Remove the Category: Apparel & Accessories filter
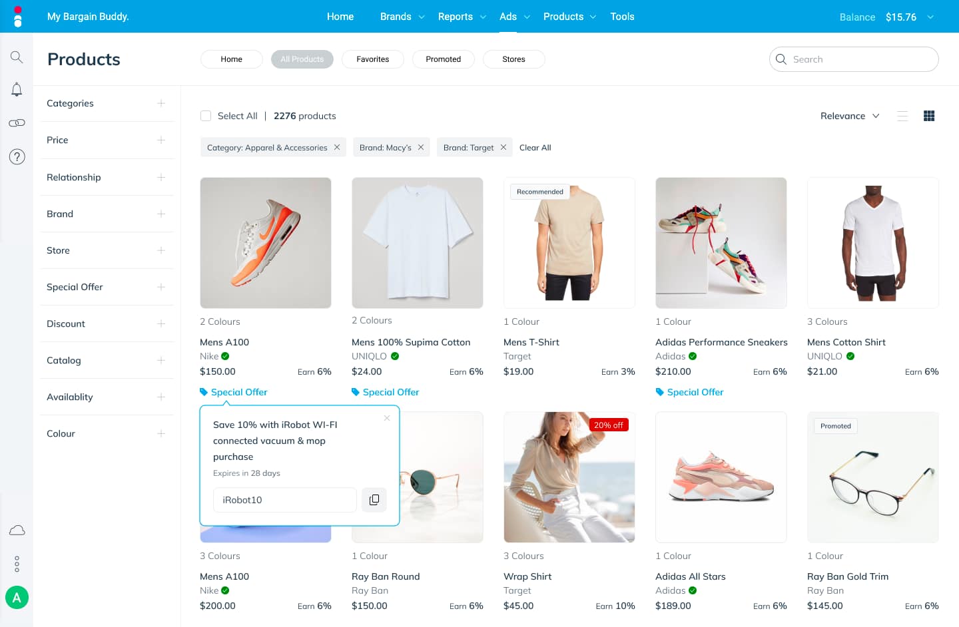This screenshot has width=959, height=627. pyautogui.click(x=337, y=148)
